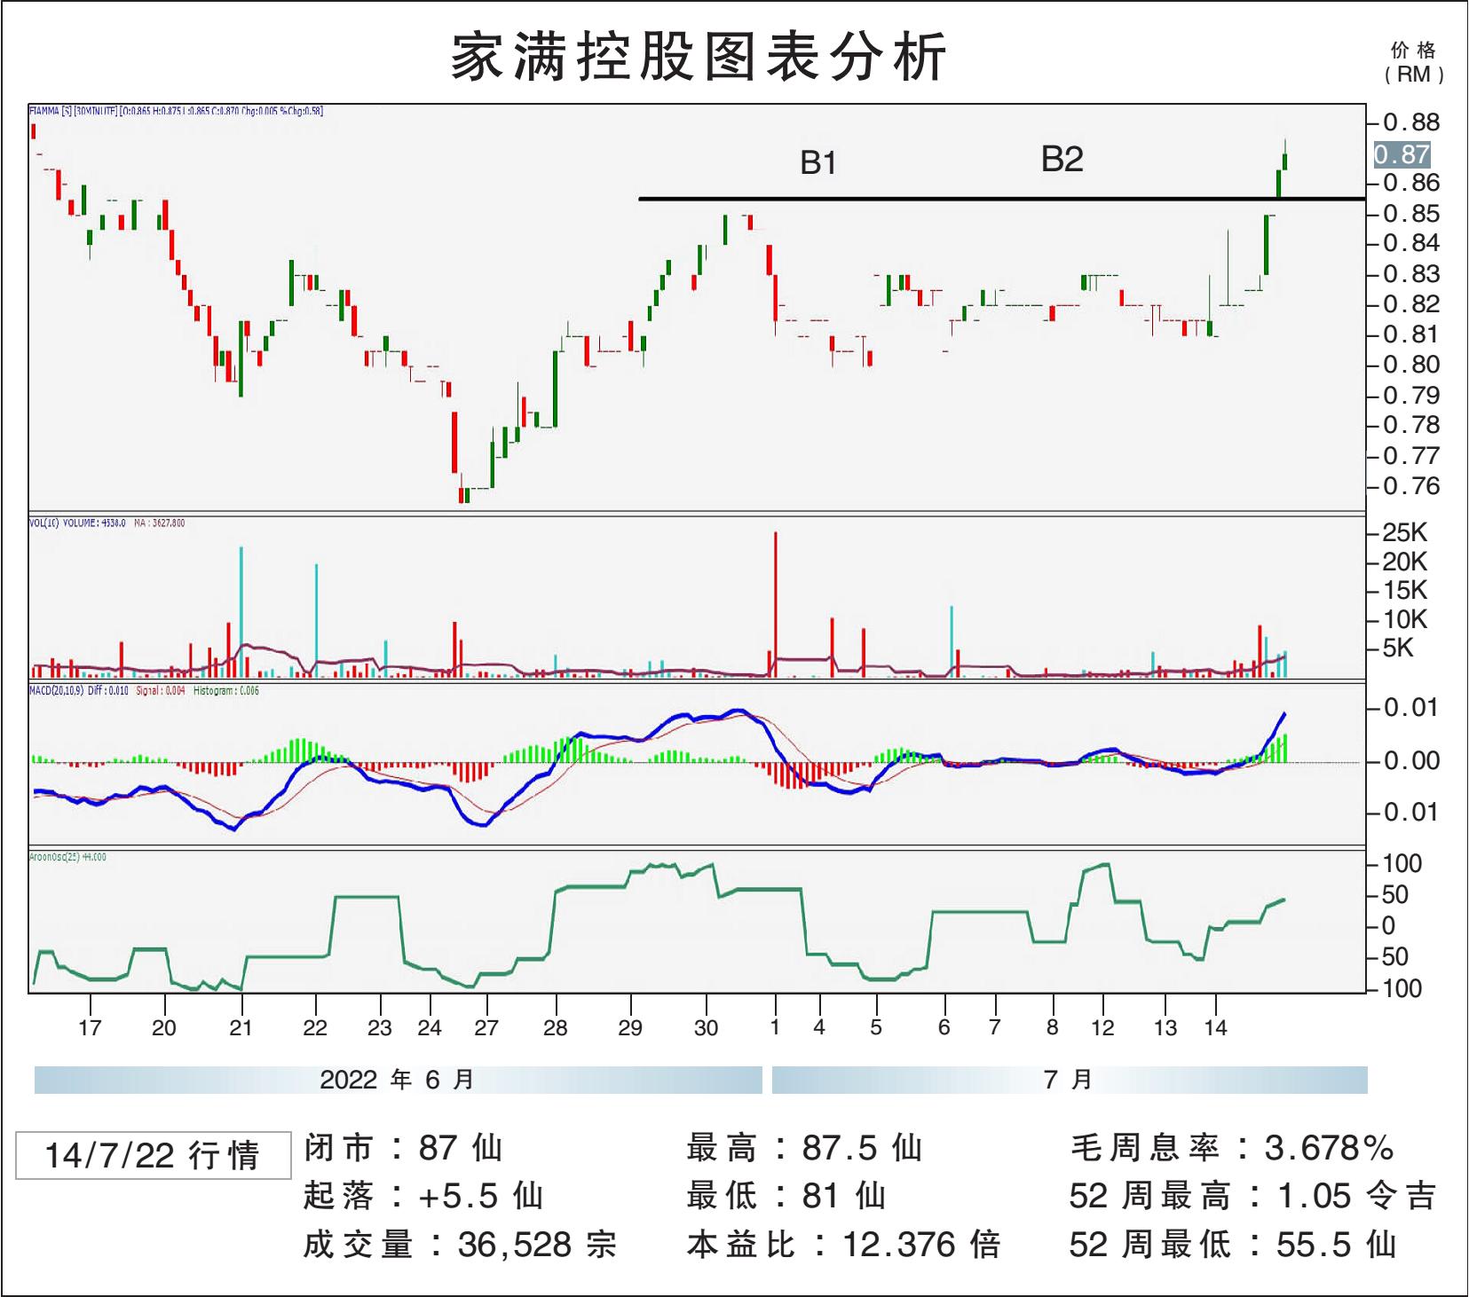The width and height of the screenshot is (1469, 1297).
Task: Click the 2022 年 6 月 month bar
Action: point(398,1080)
